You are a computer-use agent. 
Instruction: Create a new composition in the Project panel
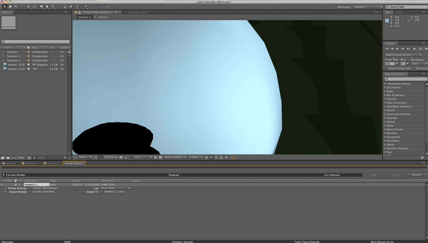14,158
